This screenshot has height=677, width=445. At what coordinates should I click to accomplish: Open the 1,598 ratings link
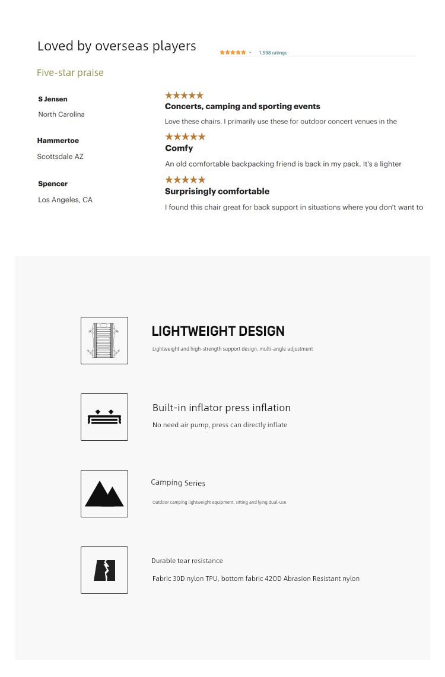[x=273, y=53]
